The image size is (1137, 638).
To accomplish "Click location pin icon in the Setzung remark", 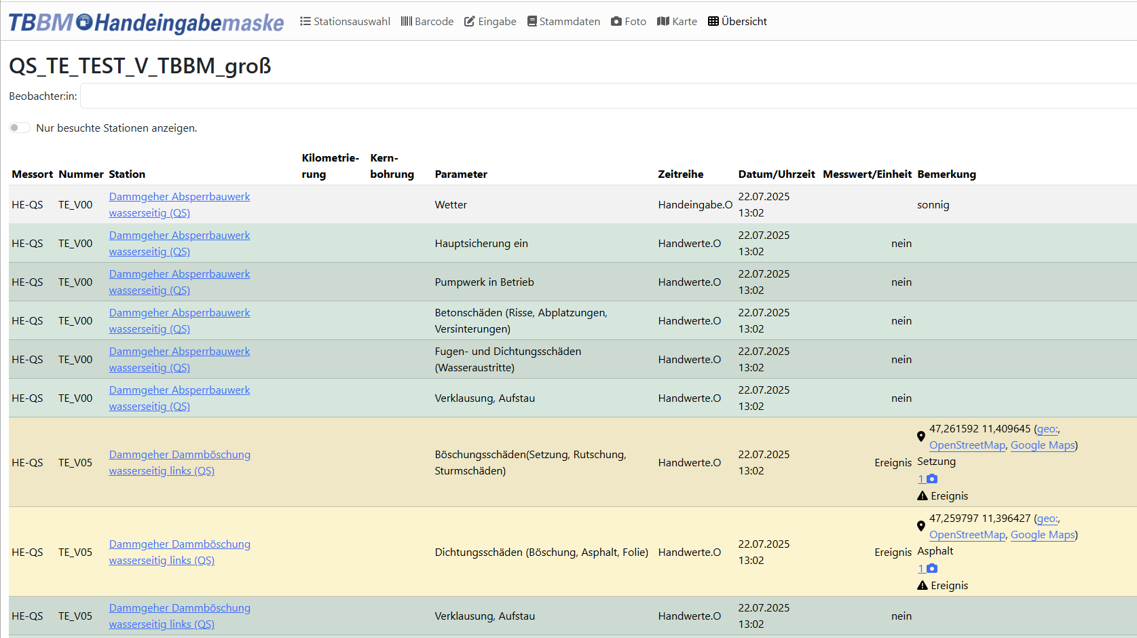I will click(921, 436).
